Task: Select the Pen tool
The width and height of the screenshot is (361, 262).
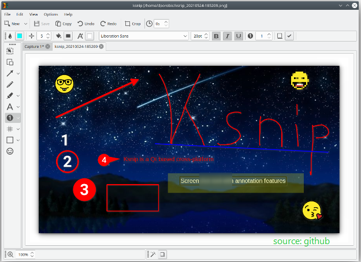Action: click(10, 84)
